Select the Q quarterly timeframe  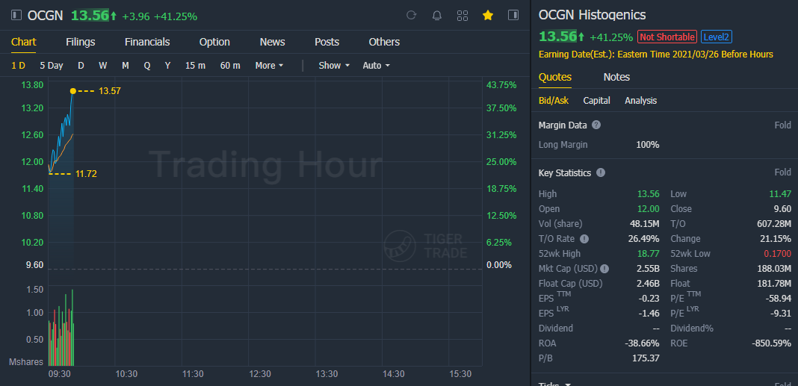[147, 66]
